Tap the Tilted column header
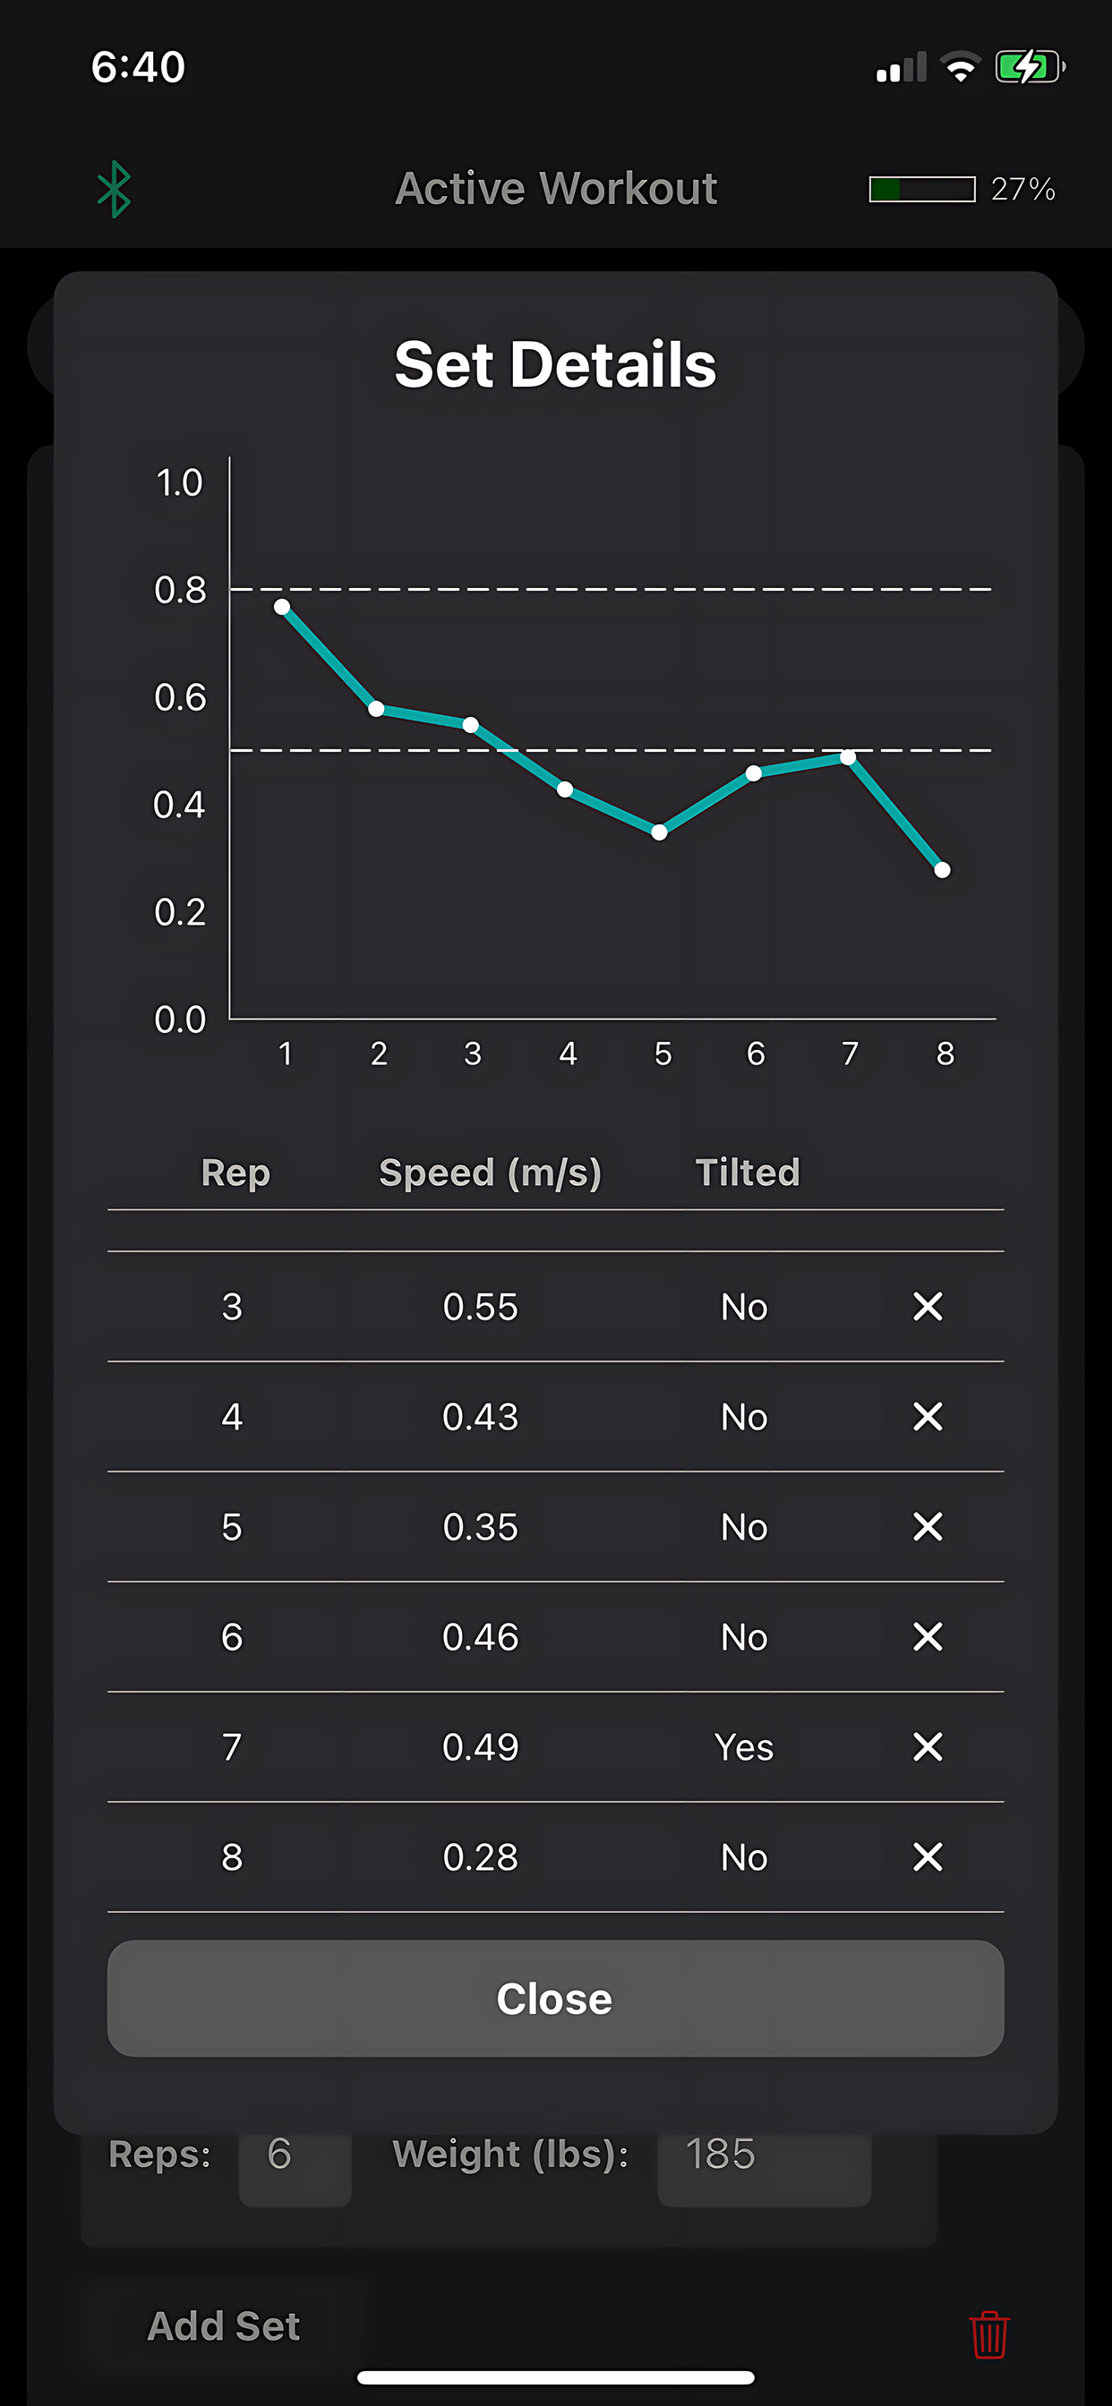This screenshot has width=1112, height=2406. (748, 1173)
